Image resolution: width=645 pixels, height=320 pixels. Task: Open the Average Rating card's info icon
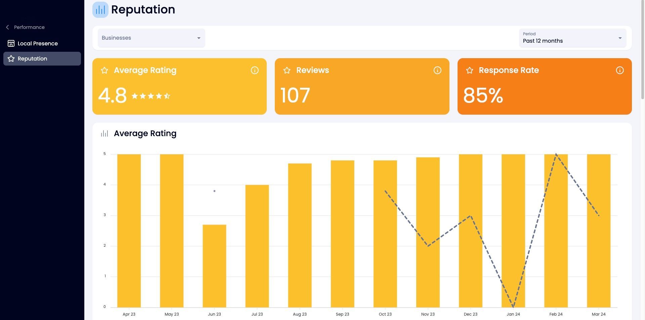pyautogui.click(x=255, y=70)
